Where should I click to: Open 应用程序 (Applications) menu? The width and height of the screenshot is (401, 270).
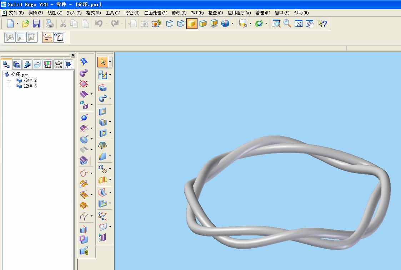pyautogui.click(x=239, y=13)
